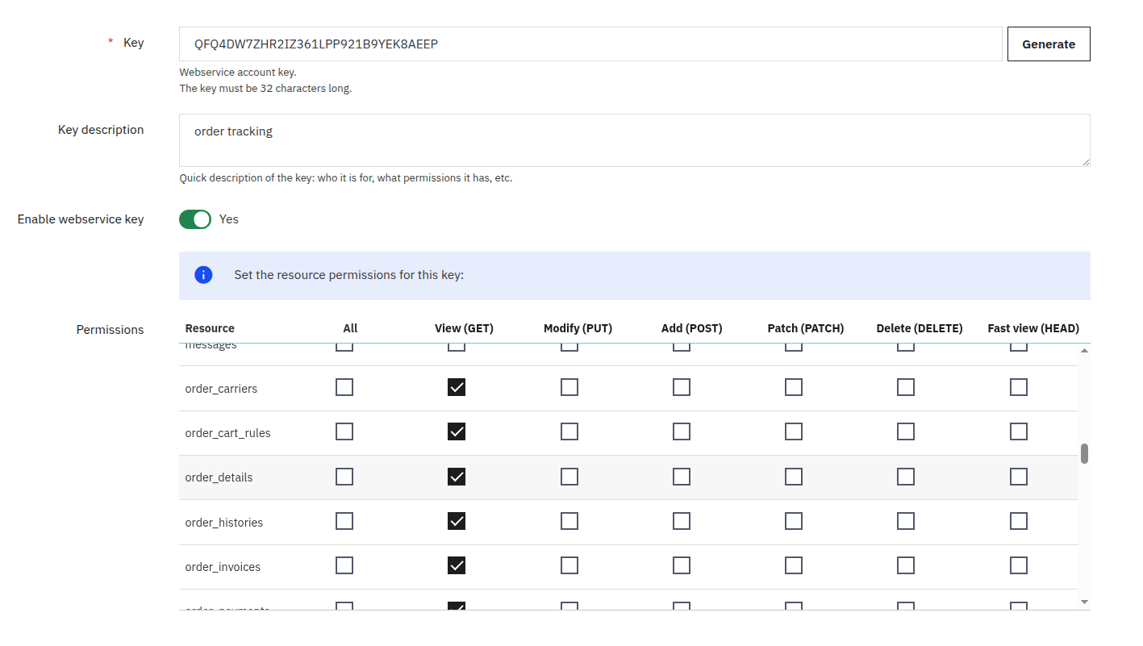Click the All column header
This screenshot has width=1143, height=646.
click(x=350, y=328)
